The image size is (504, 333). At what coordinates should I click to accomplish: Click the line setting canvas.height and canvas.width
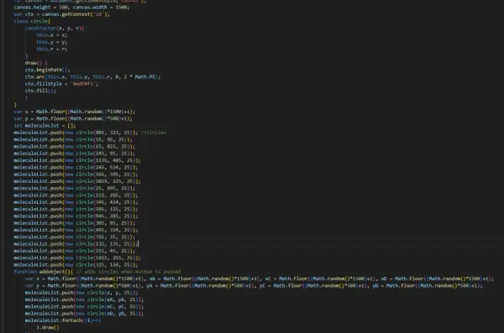[x=71, y=7]
